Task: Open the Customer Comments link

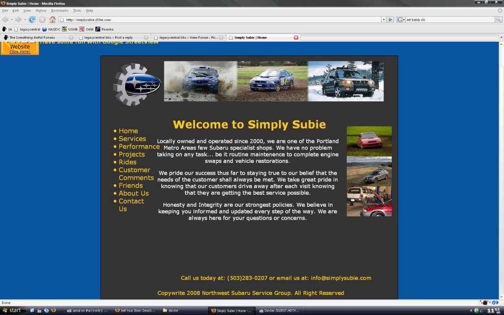Action: tap(136, 174)
